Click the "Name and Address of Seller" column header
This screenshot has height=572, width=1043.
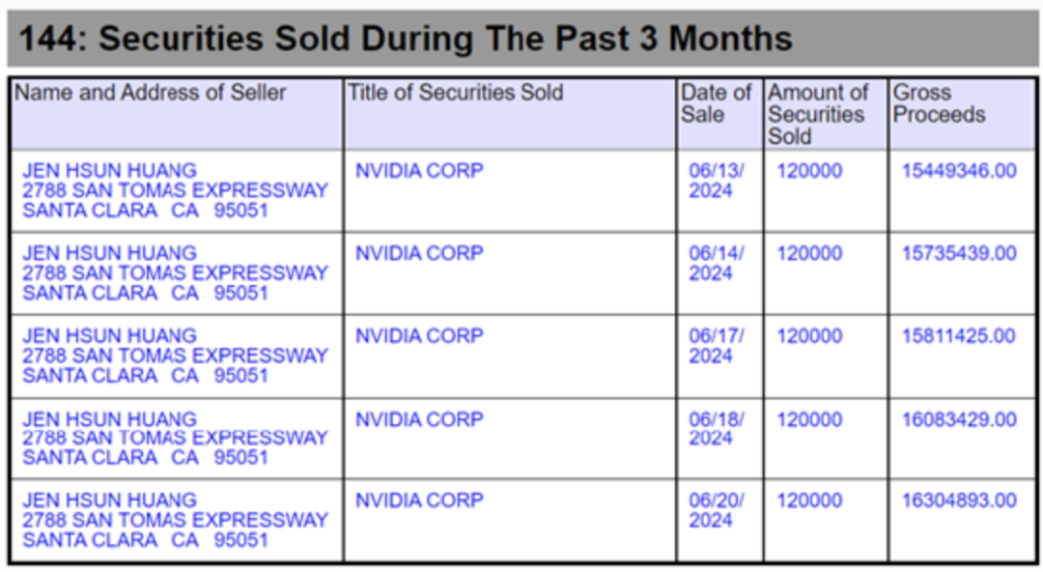[150, 94]
